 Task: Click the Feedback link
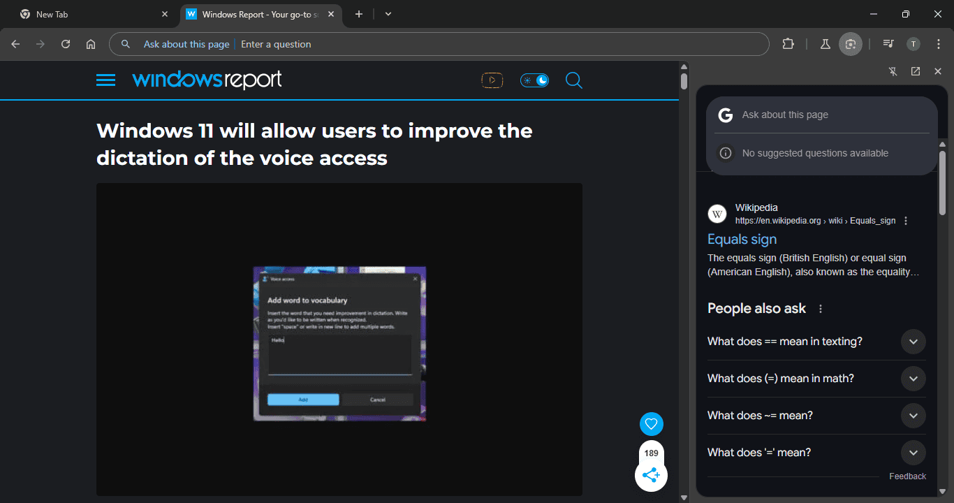[x=907, y=476]
